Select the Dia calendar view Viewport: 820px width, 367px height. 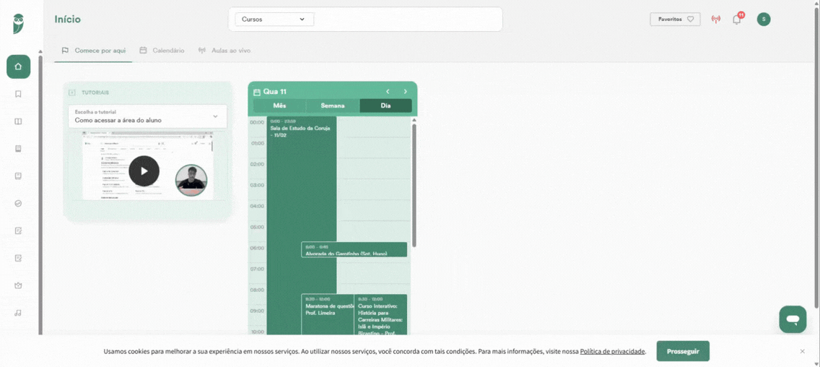pos(385,105)
